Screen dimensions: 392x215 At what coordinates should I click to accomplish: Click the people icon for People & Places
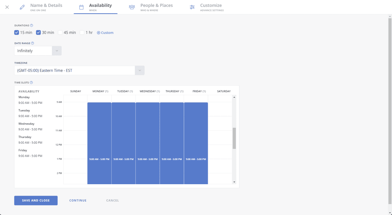click(x=132, y=7)
